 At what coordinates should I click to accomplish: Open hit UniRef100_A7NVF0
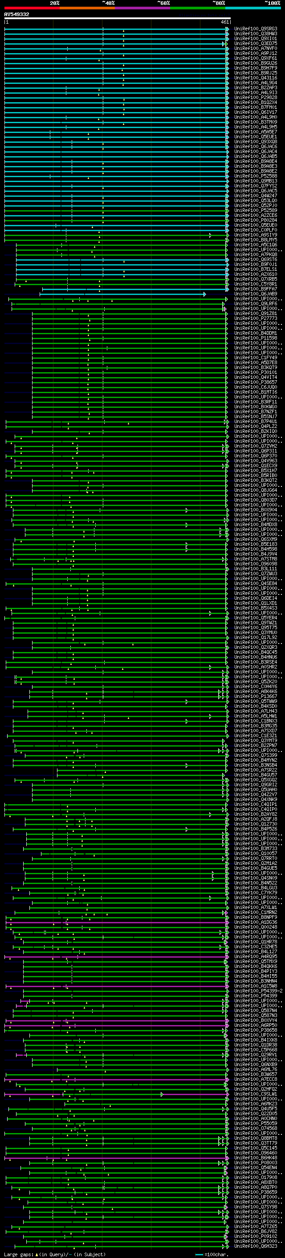pos(256,48)
